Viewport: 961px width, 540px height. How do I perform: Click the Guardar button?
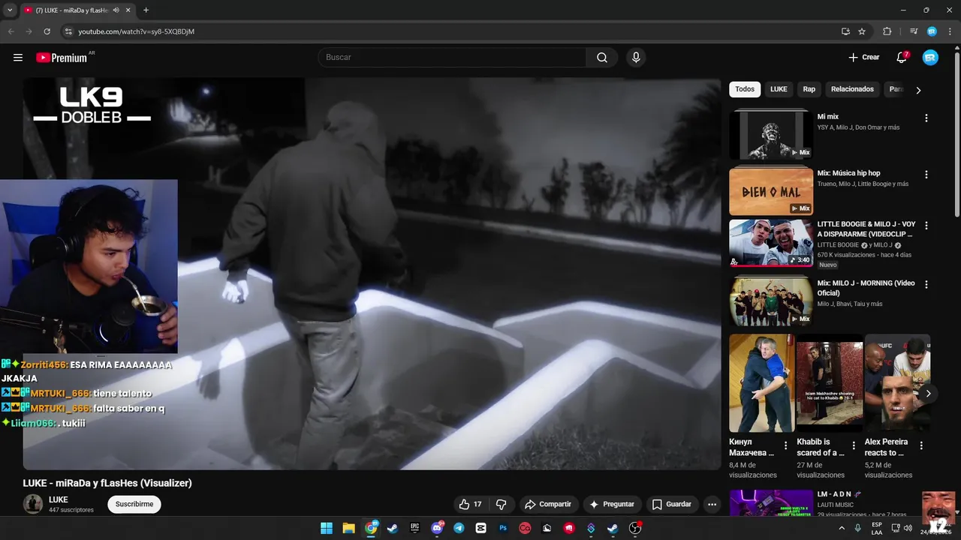point(672,504)
